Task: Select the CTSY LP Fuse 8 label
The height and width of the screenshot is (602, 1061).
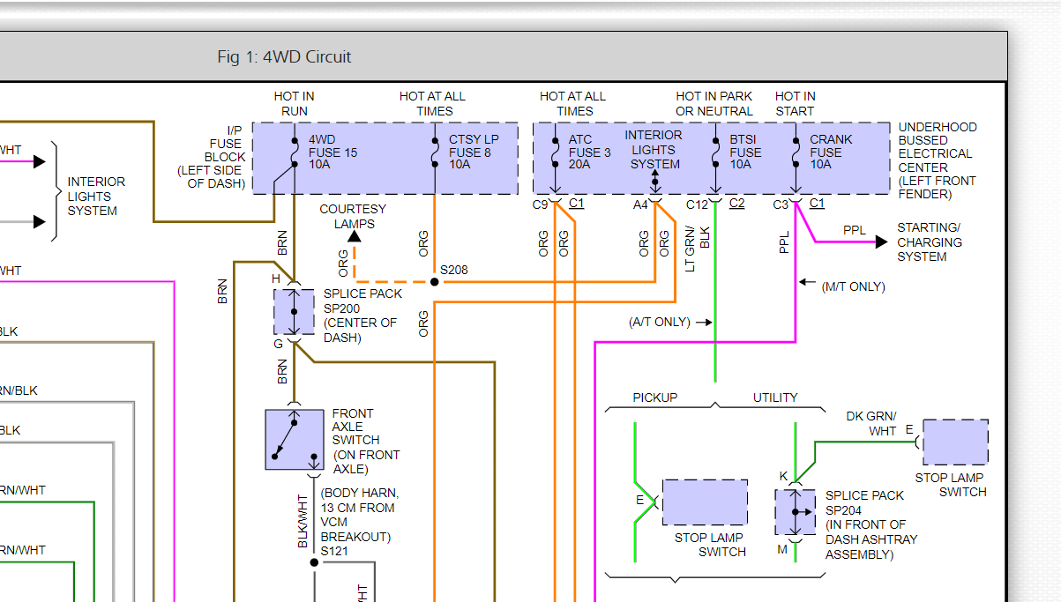Action: tap(473, 152)
